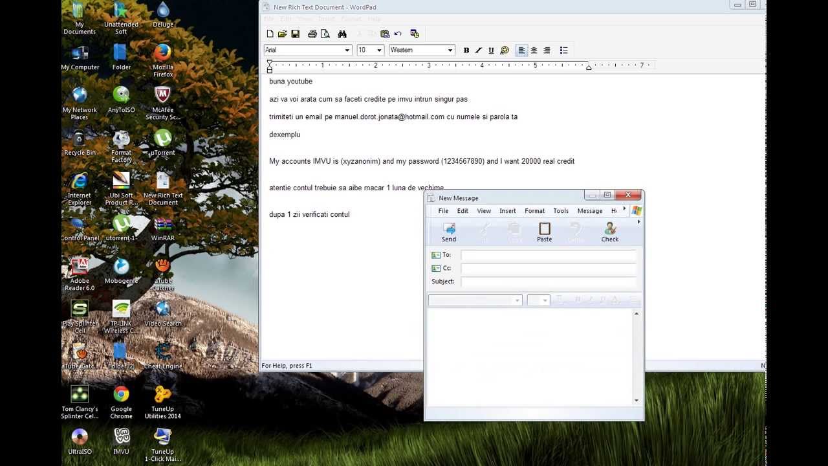Open the View menu in New Message
The image size is (828, 466).
click(484, 211)
